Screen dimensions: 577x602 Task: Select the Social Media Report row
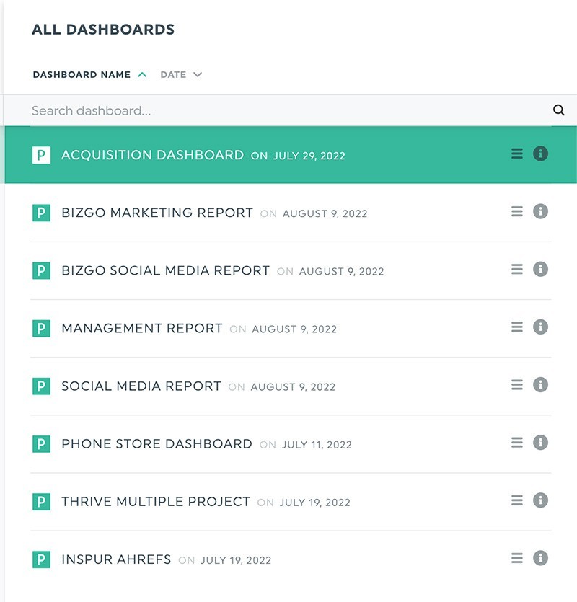point(141,386)
